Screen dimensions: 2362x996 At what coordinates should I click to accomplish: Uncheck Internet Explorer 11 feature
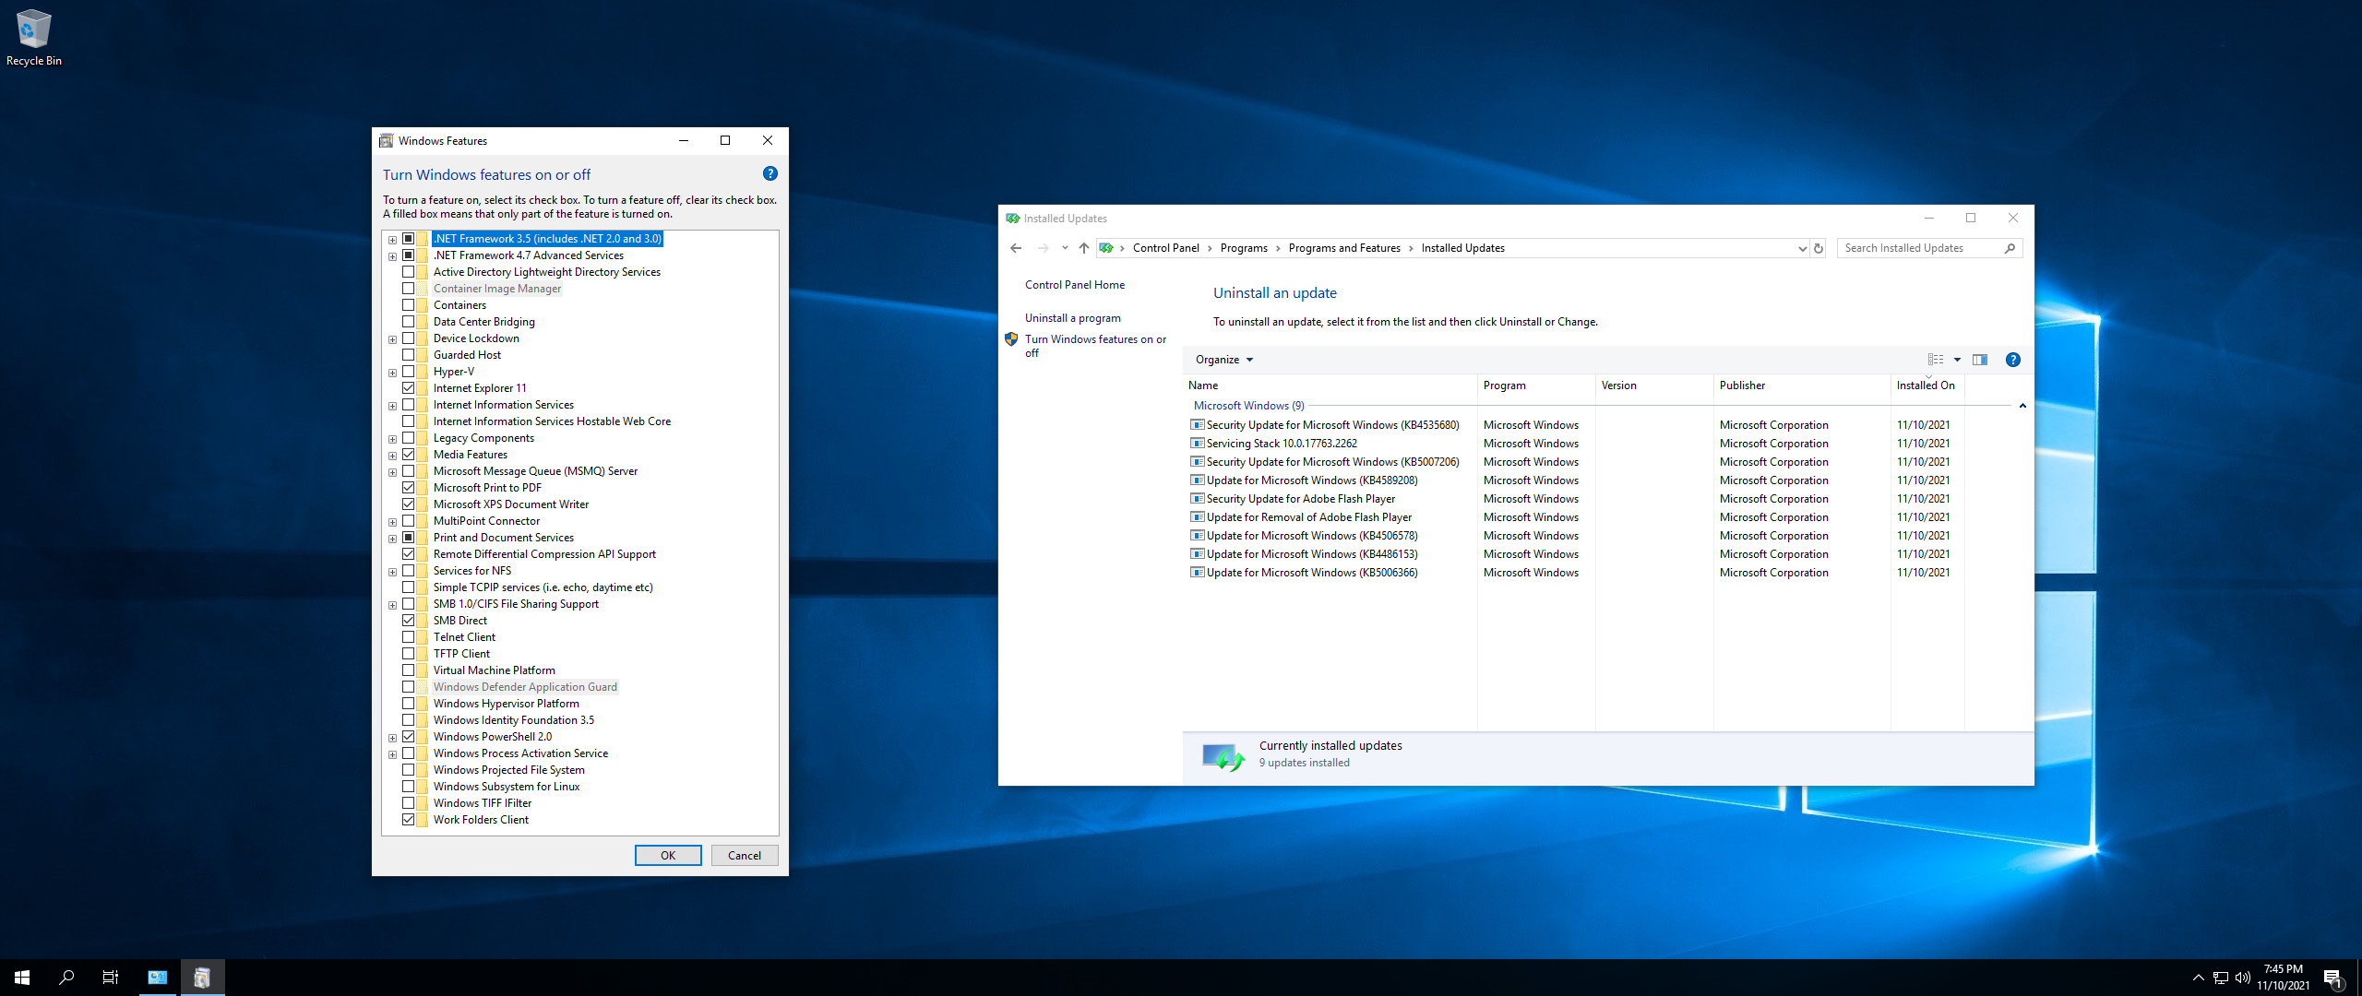(408, 388)
